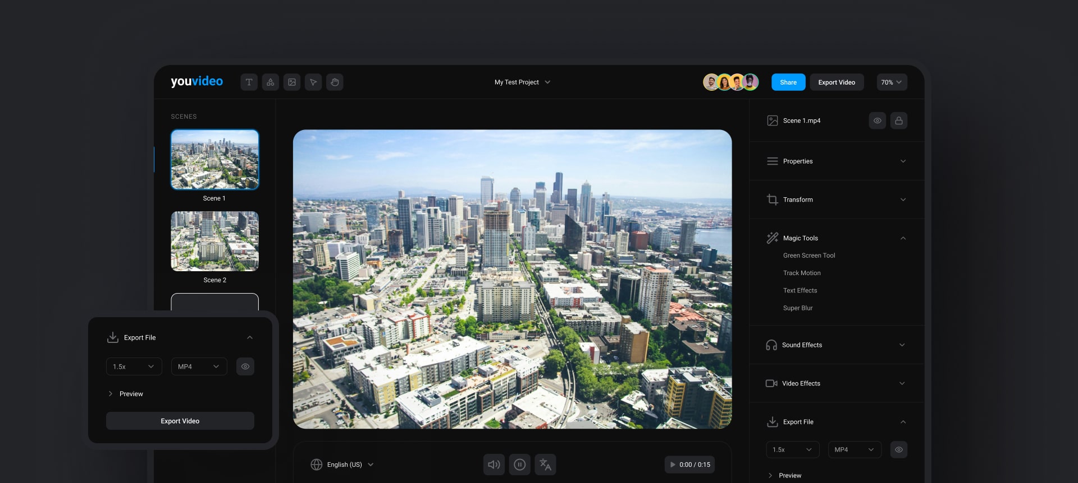Viewport: 1078px width, 483px height.
Task: Select the Text tool in top toolbar
Action: click(249, 82)
